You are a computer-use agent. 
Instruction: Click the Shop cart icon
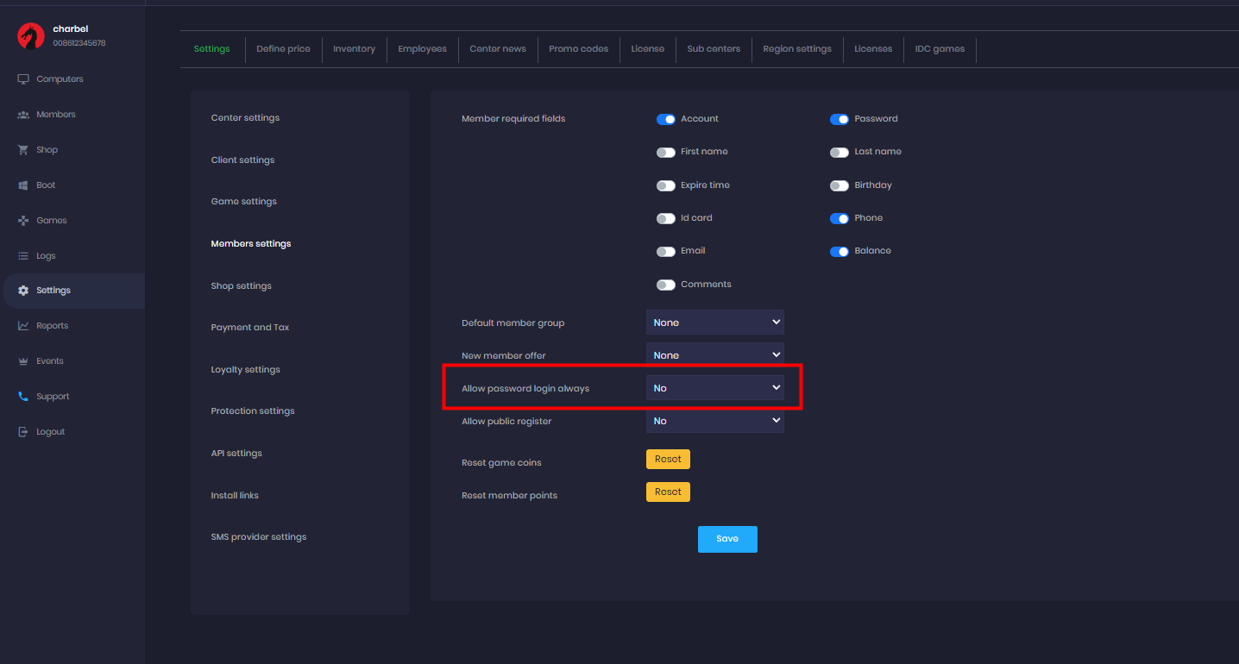(23, 150)
